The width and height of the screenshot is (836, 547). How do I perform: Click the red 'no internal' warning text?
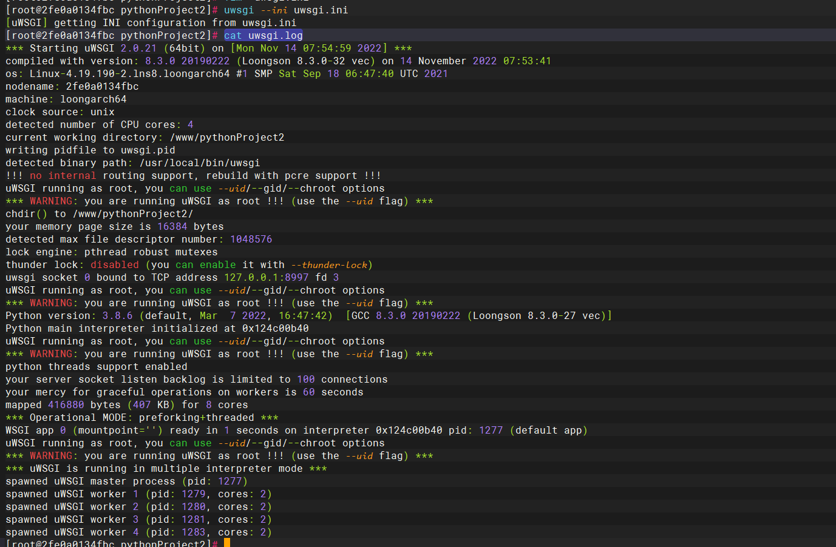(x=63, y=175)
